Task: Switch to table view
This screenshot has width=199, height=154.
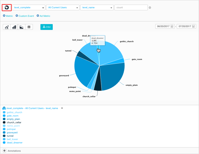Action: 29,27
